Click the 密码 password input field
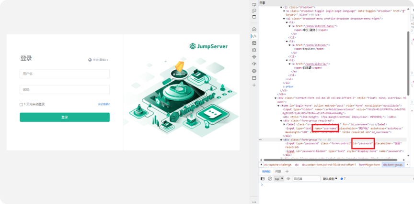The width and height of the screenshot is (414, 204). [x=65, y=89]
